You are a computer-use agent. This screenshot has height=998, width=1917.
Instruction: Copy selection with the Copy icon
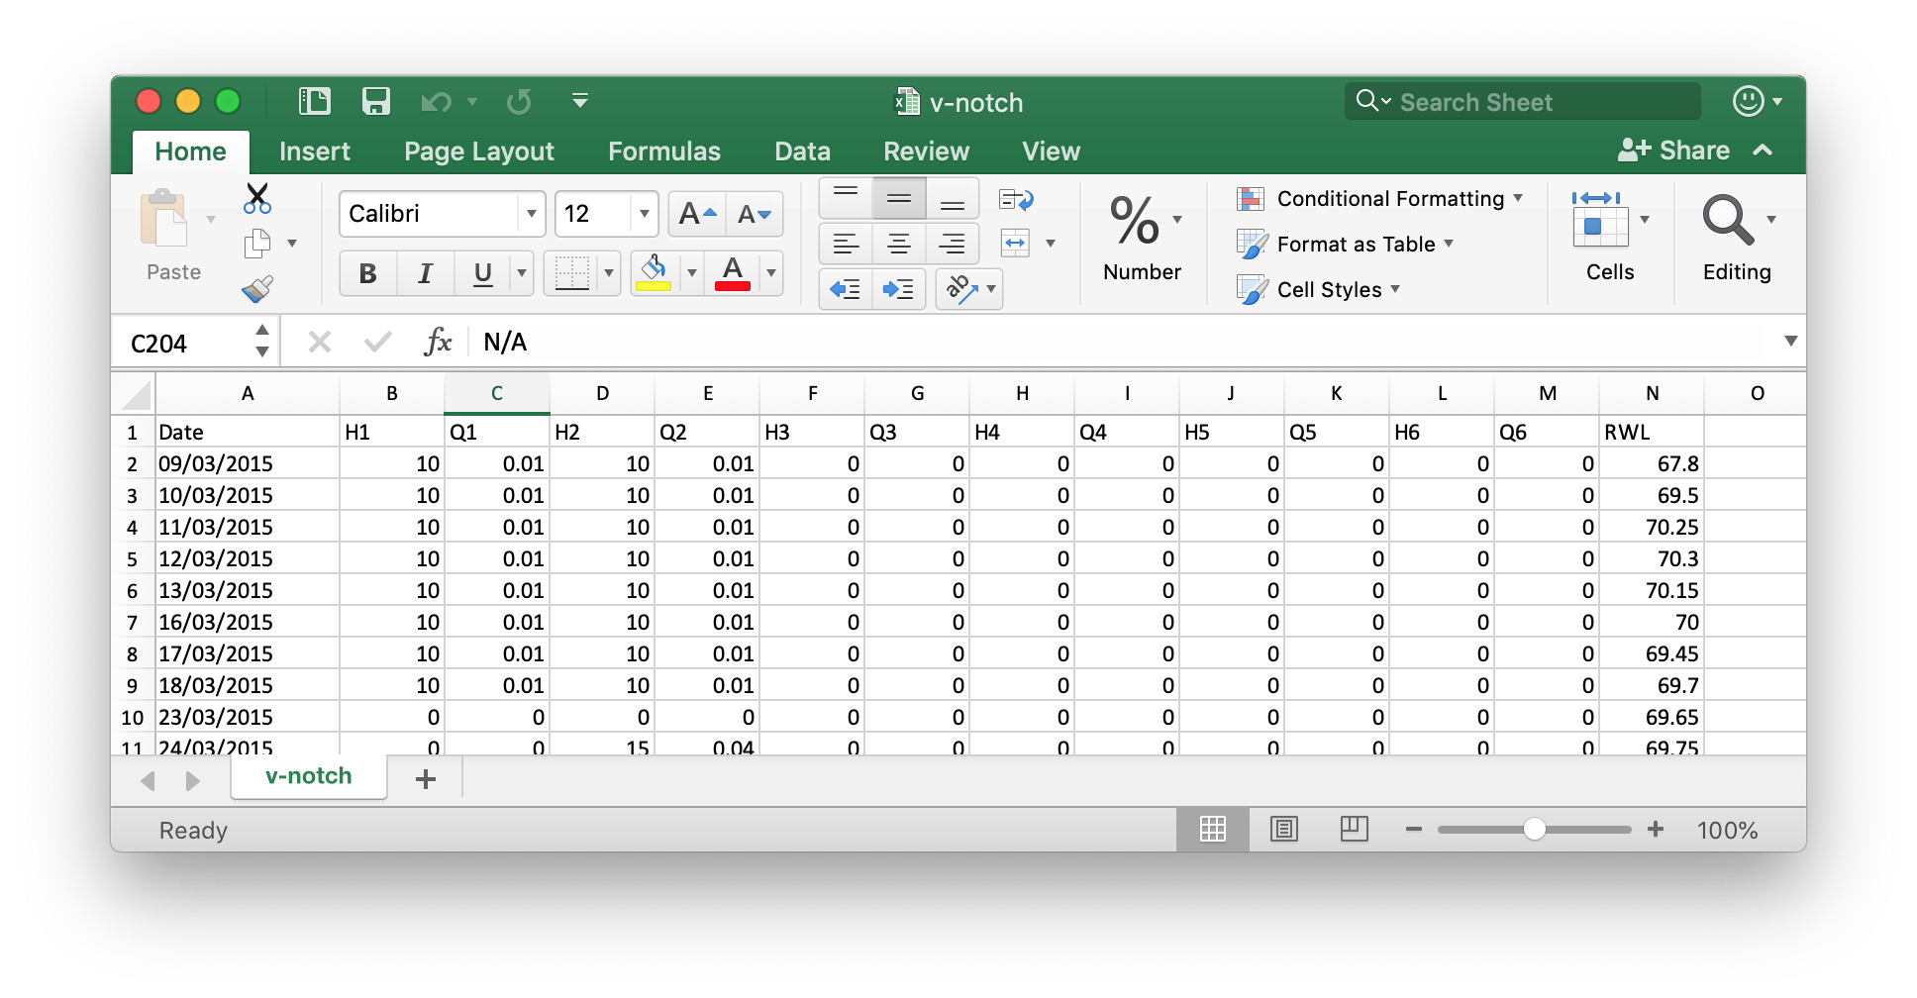(257, 244)
